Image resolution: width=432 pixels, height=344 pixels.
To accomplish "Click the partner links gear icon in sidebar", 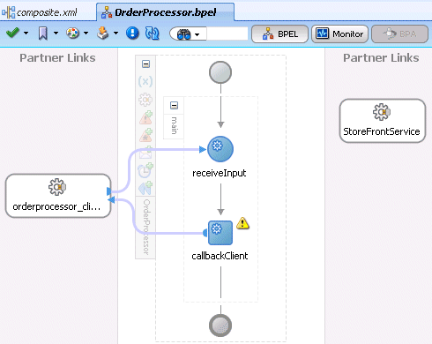I will pyautogui.click(x=145, y=100).
